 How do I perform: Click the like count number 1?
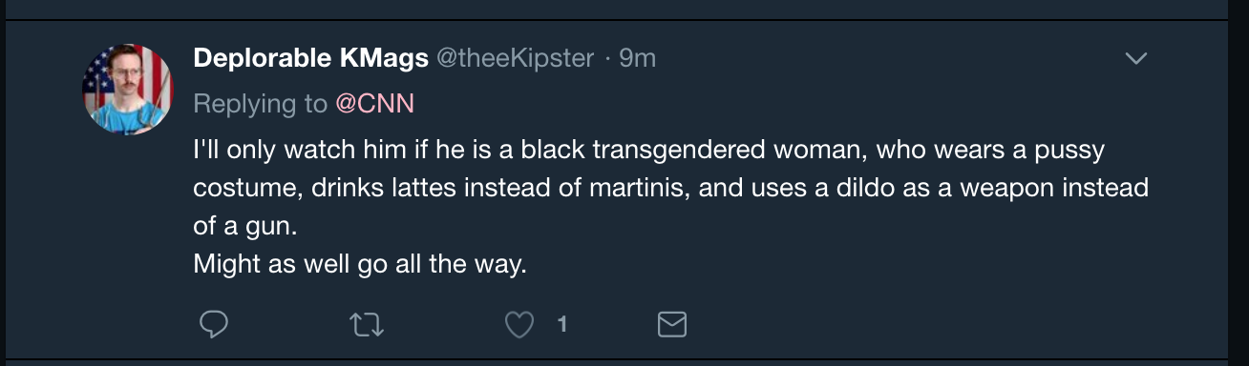coord(562,325)
